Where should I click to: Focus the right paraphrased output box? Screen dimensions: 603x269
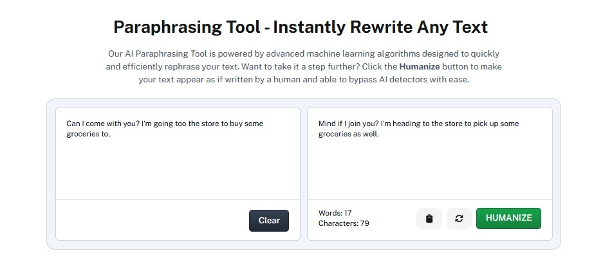(429, 153)
